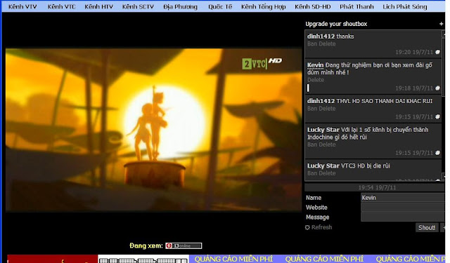Delete Kevin's shoutbox message
The width and height of the screenshot is (450, 263).
point(316,80)
